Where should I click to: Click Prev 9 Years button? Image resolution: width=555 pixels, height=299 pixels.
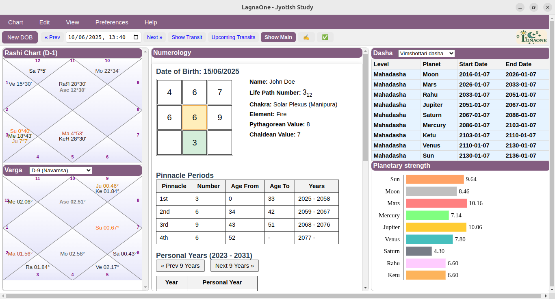[x=180, y=266]
